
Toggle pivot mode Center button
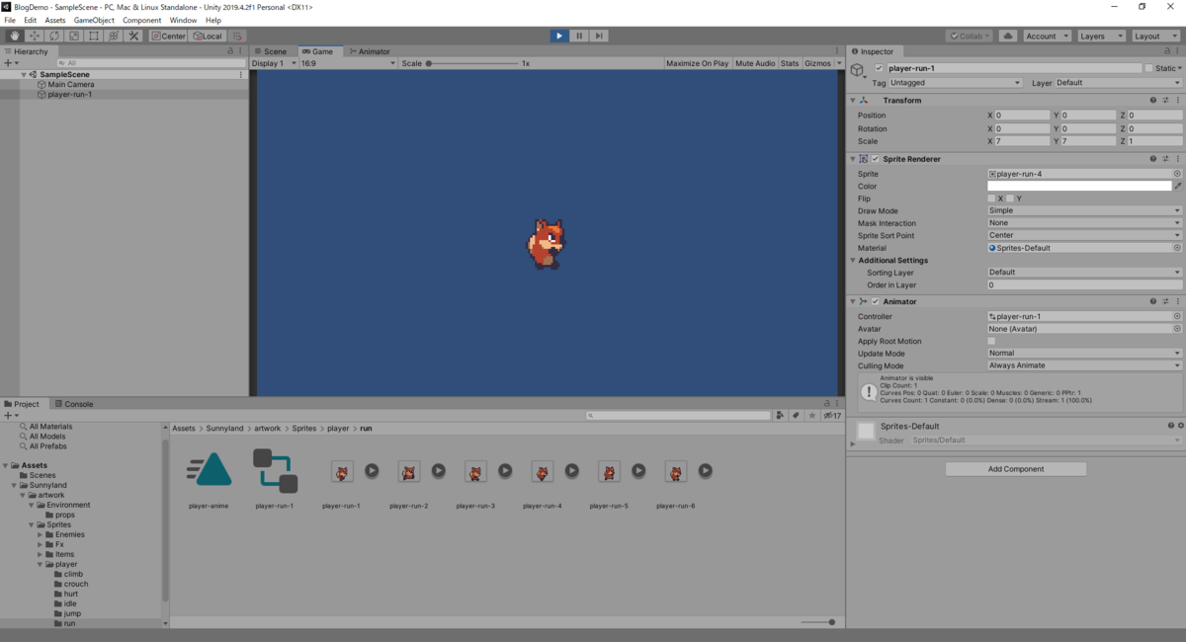tap(168, 36)
